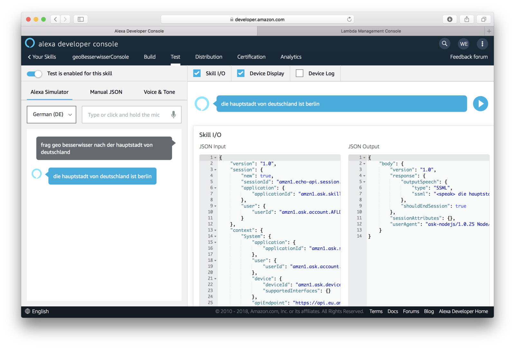This screenshot has width=515, height=348.
Task: Open the Docs footer link
Action: 393,311
